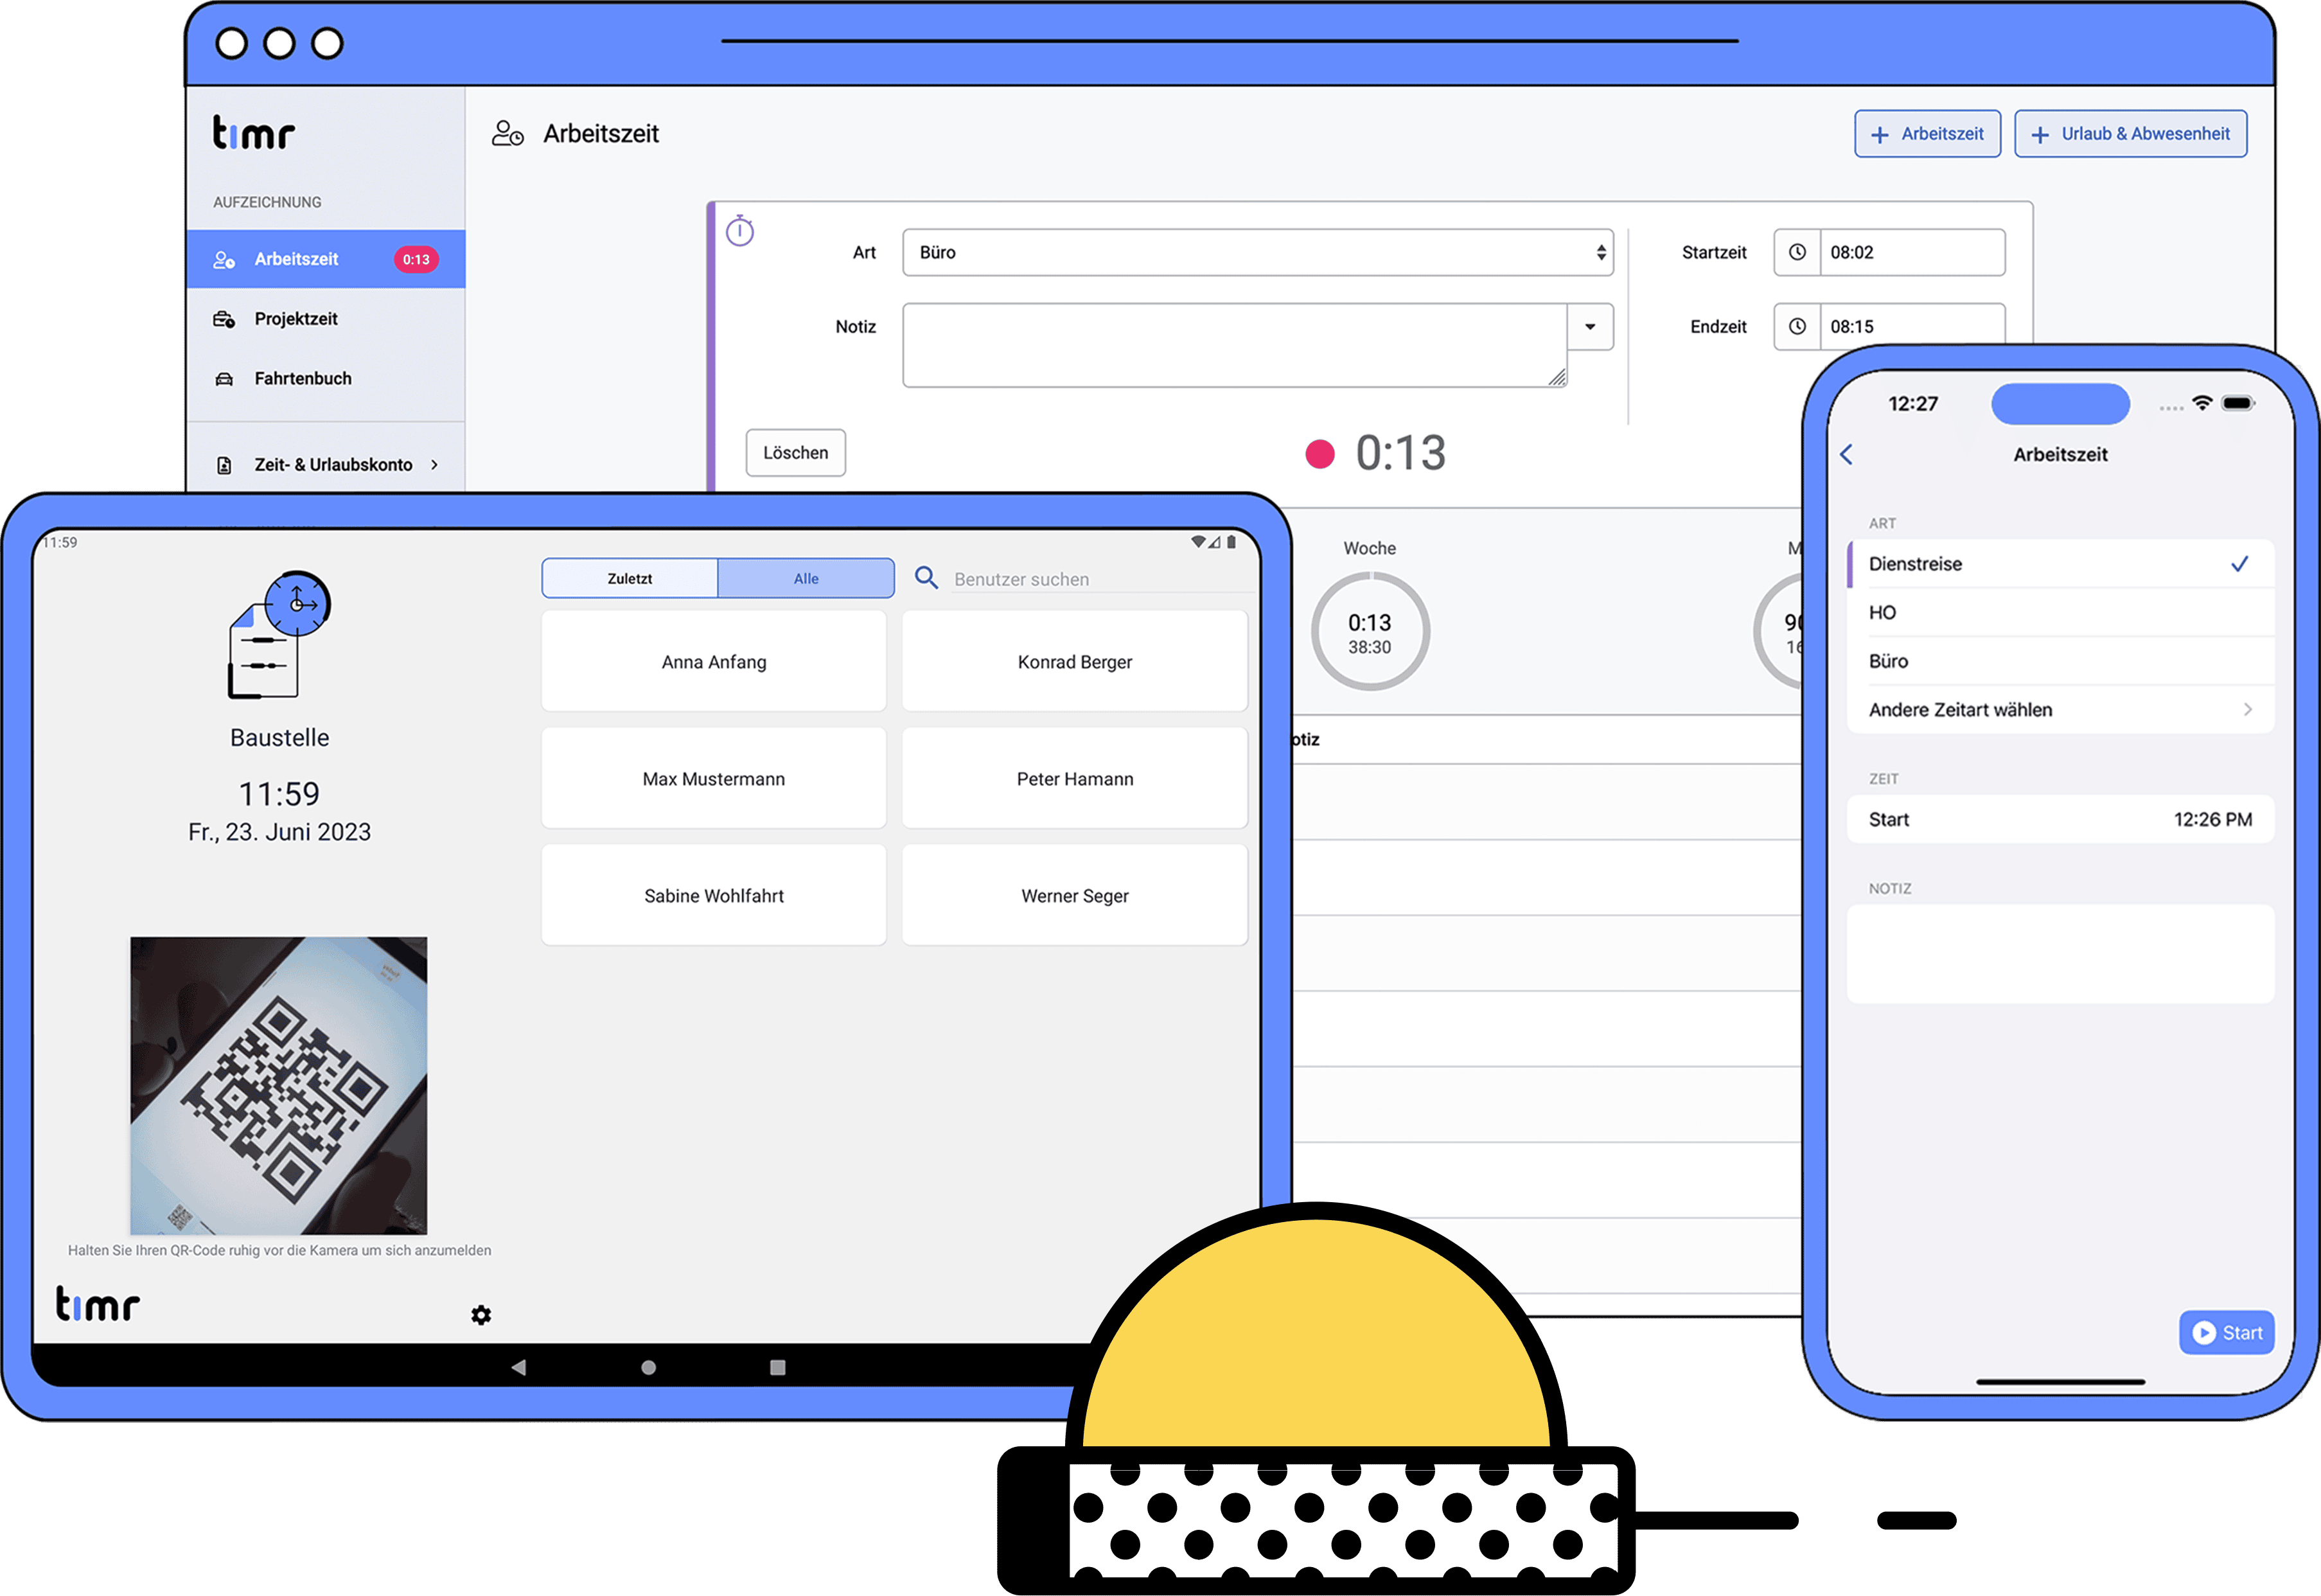Click the Woche progress ring 0:13

tap(1370, 632)
